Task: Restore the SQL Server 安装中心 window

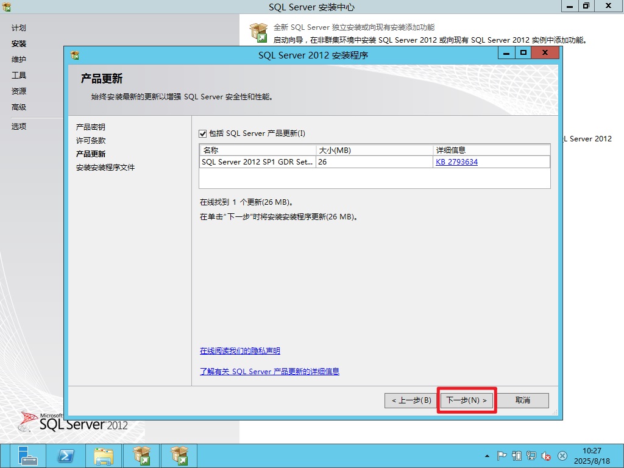Action: tap(586, 6)
